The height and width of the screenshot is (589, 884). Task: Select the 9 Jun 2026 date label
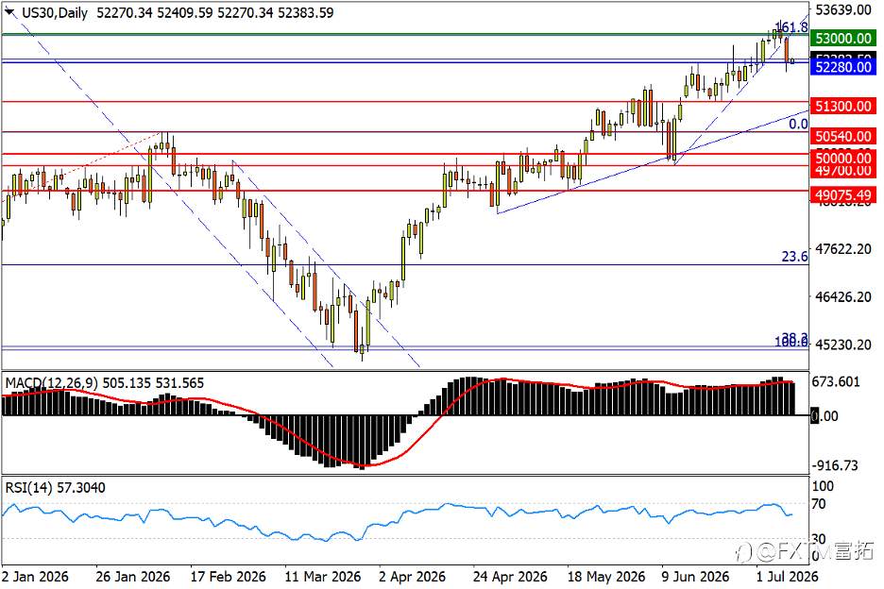695,577
